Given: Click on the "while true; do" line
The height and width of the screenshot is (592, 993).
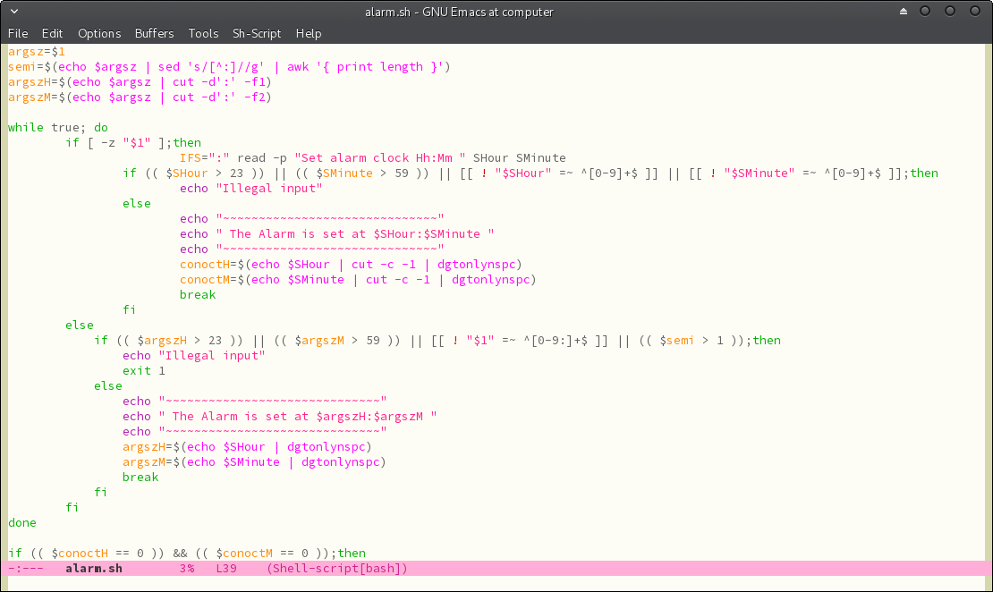Looking at the screenshot, I should pyautogui.click(x=57, y=128).
